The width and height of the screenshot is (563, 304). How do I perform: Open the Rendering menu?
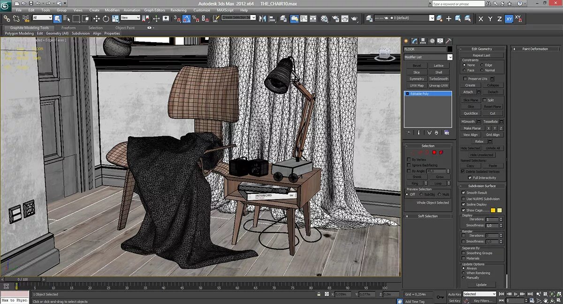click(x=178, y=10)
